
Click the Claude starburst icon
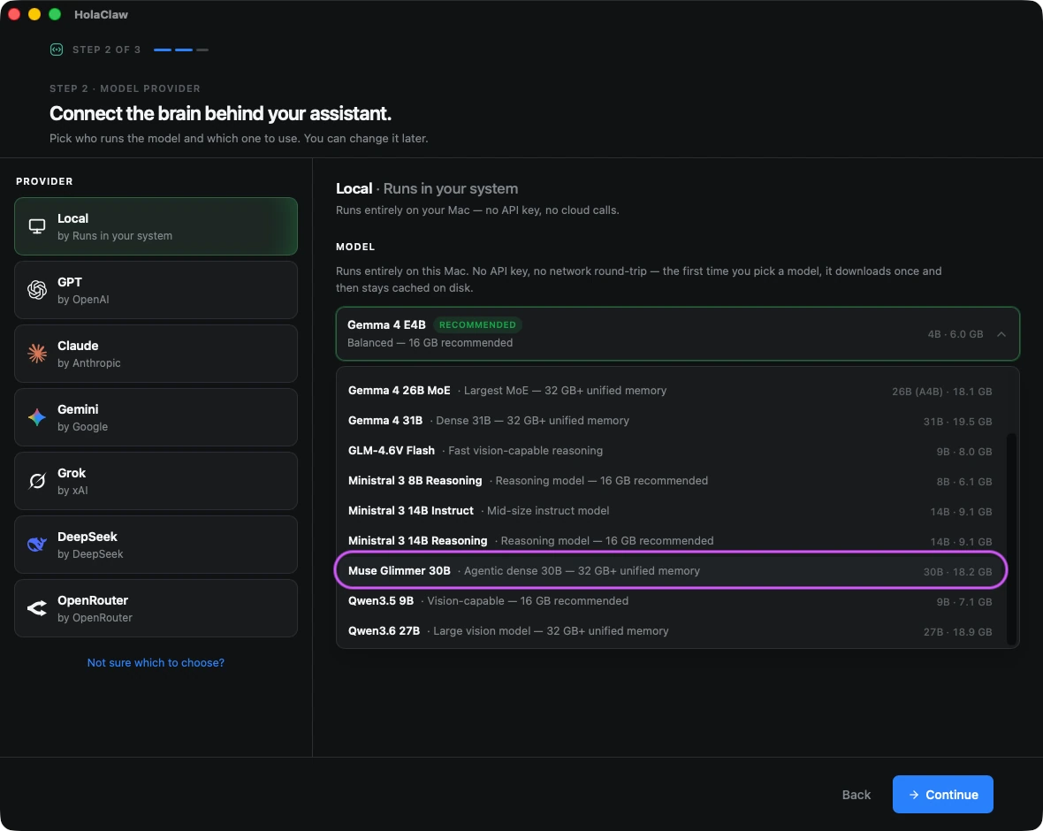coord(37,354)
